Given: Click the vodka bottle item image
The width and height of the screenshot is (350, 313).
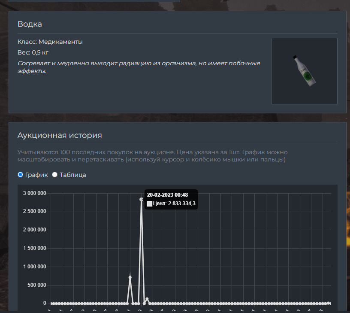Looking at the screenshot, I should tap(304, 71).
